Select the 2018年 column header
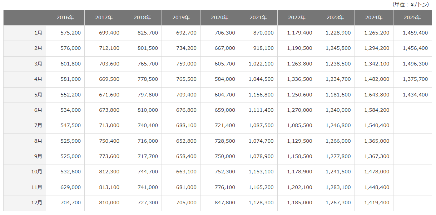The width and height of the screenshot is (436, 215). (142, 17)
